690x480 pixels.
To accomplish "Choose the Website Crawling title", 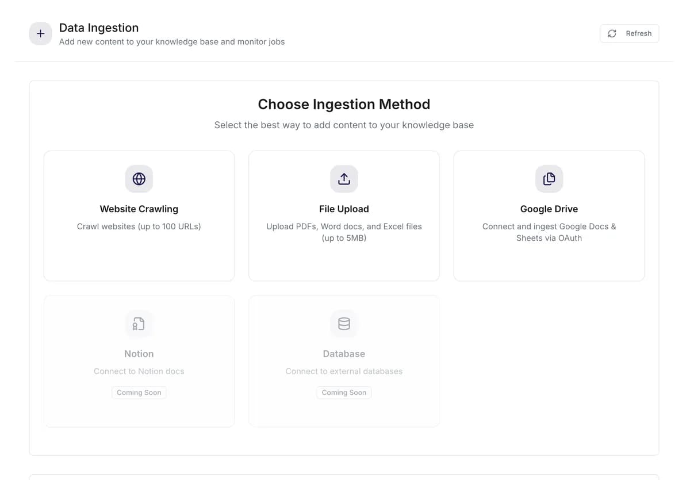I will [x=139, y=209].
